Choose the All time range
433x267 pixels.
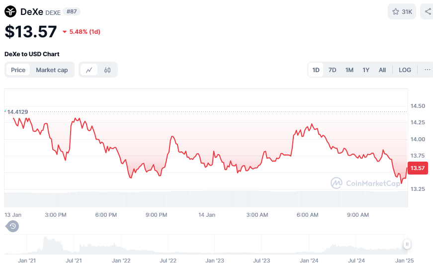coord(382,70)
